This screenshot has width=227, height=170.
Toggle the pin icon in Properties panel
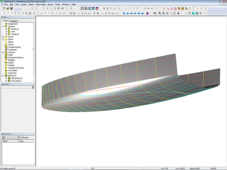(x=33, y=87)
